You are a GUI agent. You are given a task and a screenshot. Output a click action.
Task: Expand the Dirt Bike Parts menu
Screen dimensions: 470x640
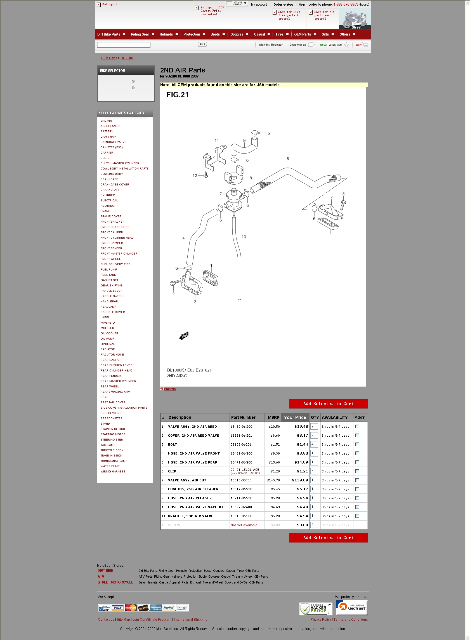point(111,34)
